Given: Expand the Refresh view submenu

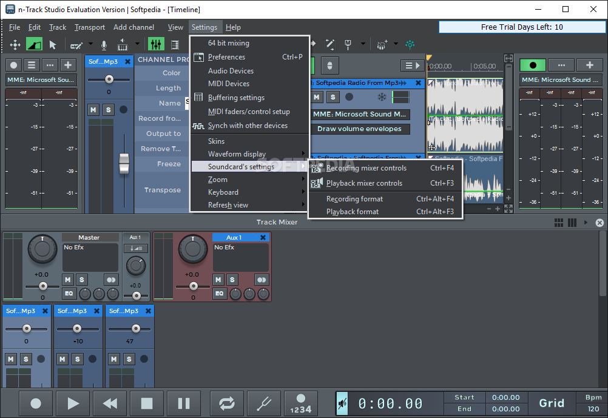Looking at the screenshot, I should 249,205.
